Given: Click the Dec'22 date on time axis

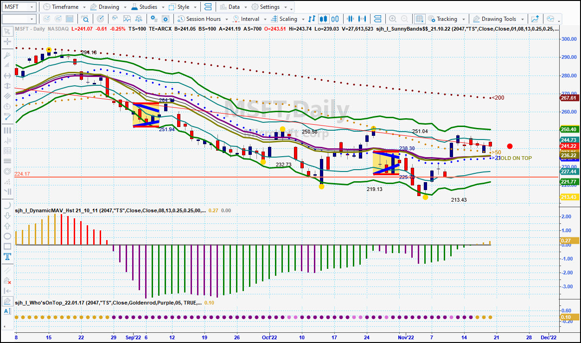Looking at the screenshot, I should click(x=549, y=337).
